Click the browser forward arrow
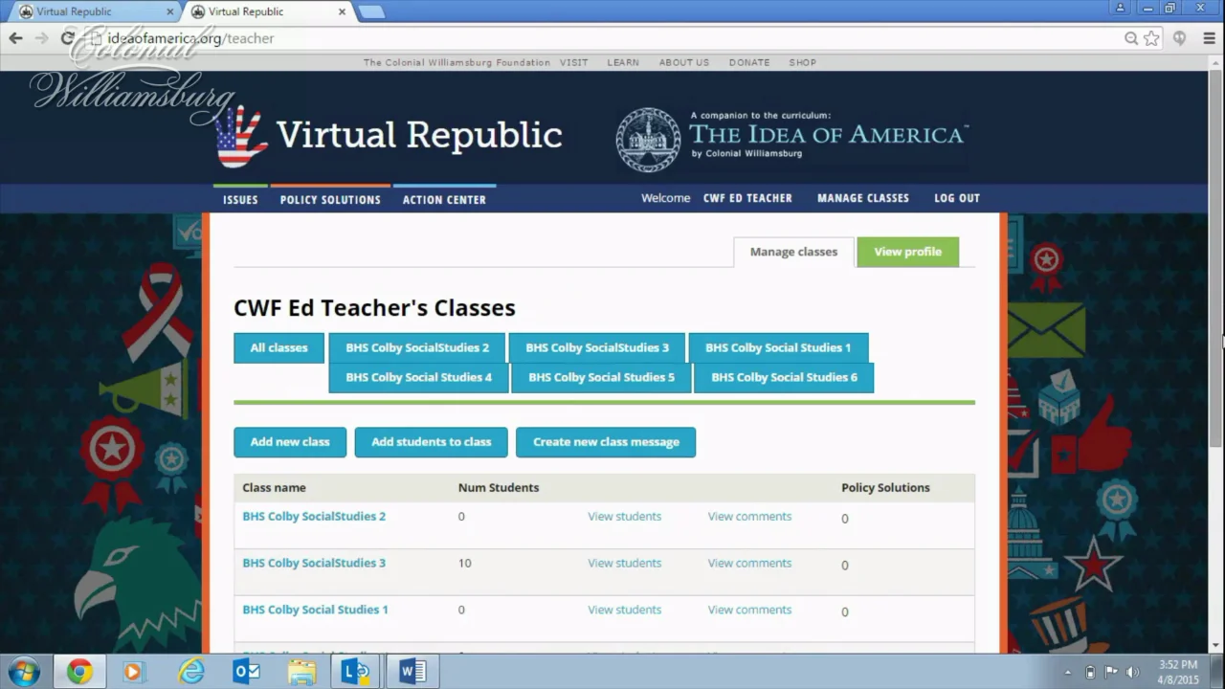Screen dimensions: 1225x689 point(41,38)
